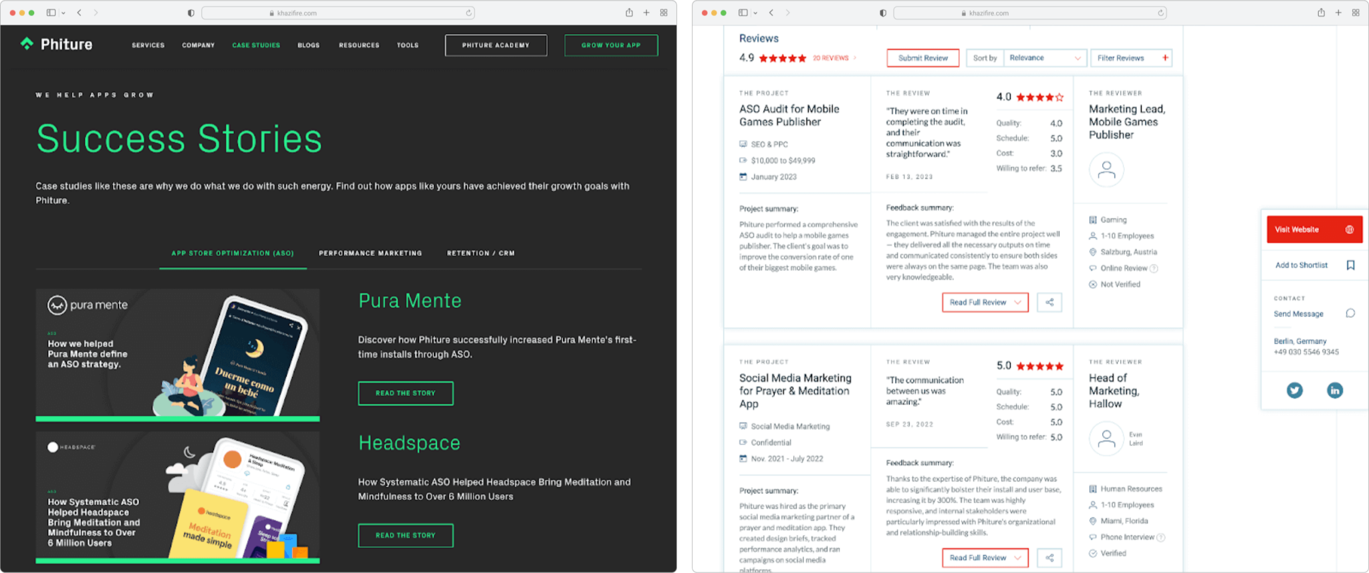The width and height of the screenshot is (1369, 573).
Task: Reload page in right Safari window
Action: click(x=1160, y=13)
